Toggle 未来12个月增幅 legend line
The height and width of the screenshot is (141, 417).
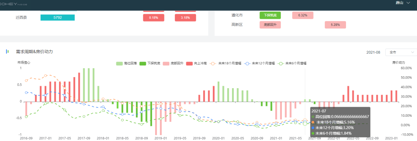(259, 64)
